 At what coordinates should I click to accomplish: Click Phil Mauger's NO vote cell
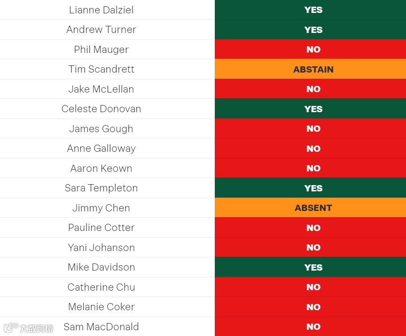[x=310, y=49]
